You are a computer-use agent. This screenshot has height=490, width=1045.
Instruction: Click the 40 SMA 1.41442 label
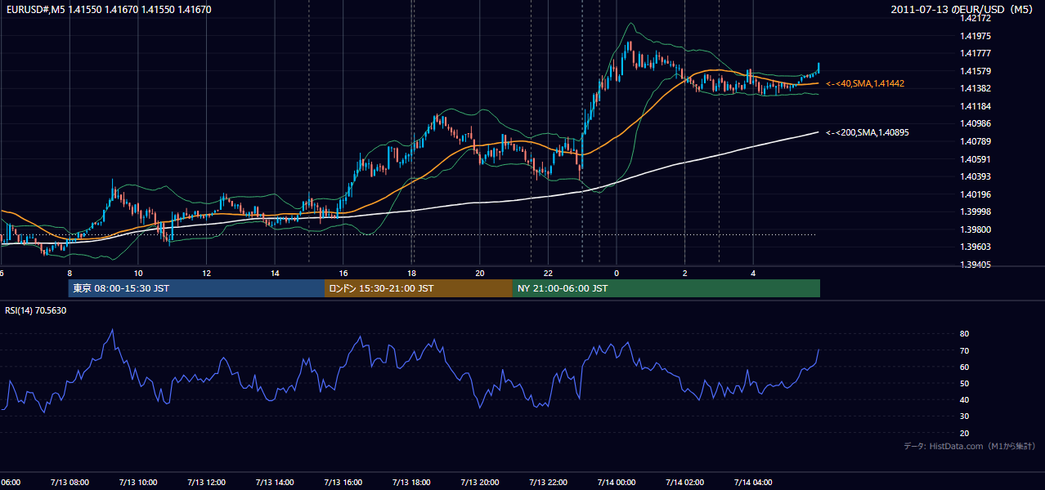(865, 83)
